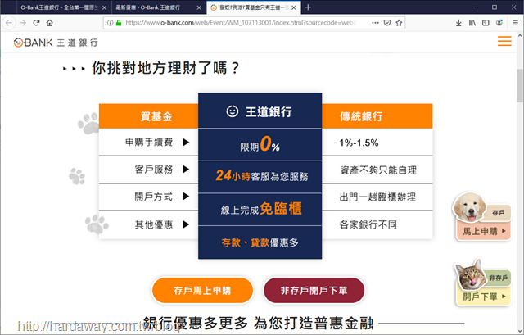Screen dimensions: 524x335
Task: Close the active fund event tab
Action: (294, 7)
